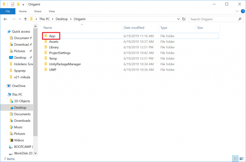The width and height of the screenshot is (246, 162).
Task: Select the Temp folder icon
Action: pos(46,58)
